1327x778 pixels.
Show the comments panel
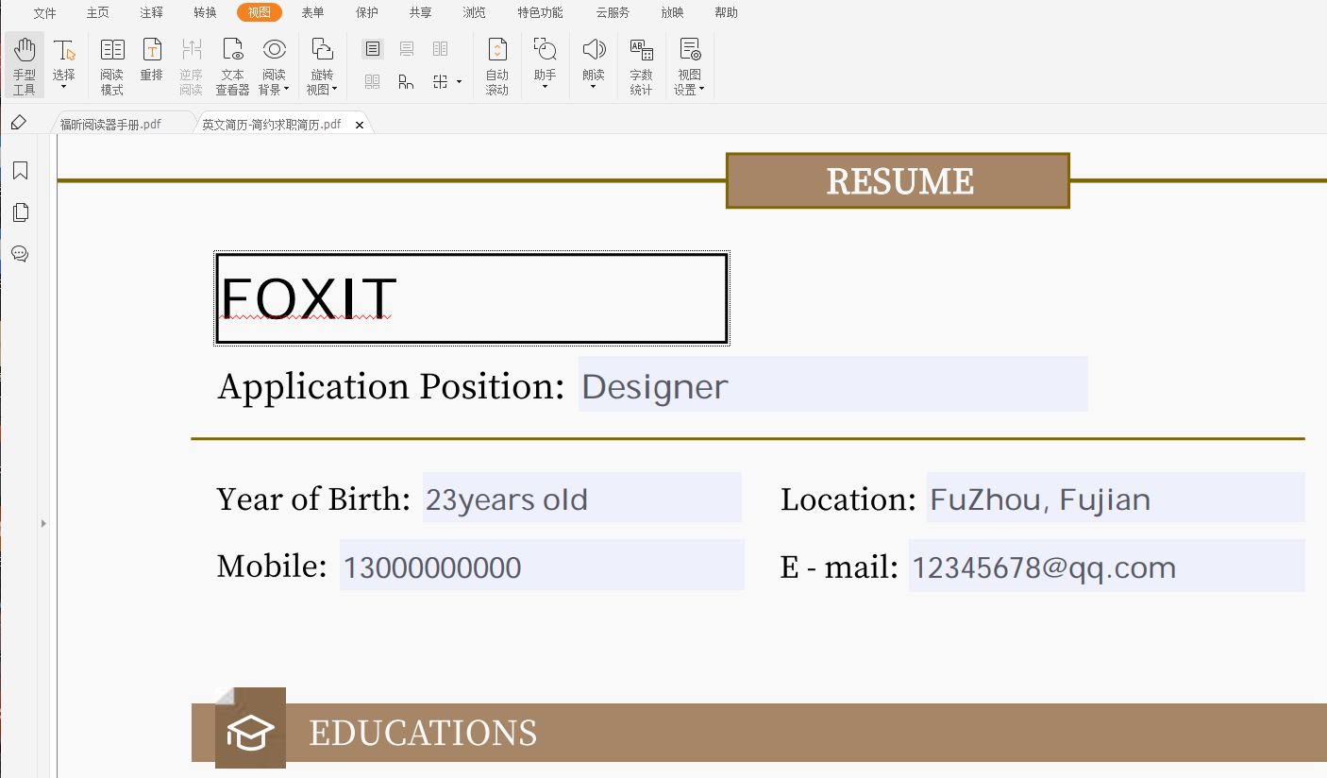pyautogui.click(x=20, y=253)
